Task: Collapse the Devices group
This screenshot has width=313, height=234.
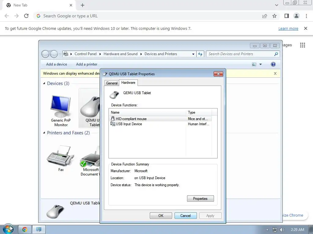Action: point(44,83)
